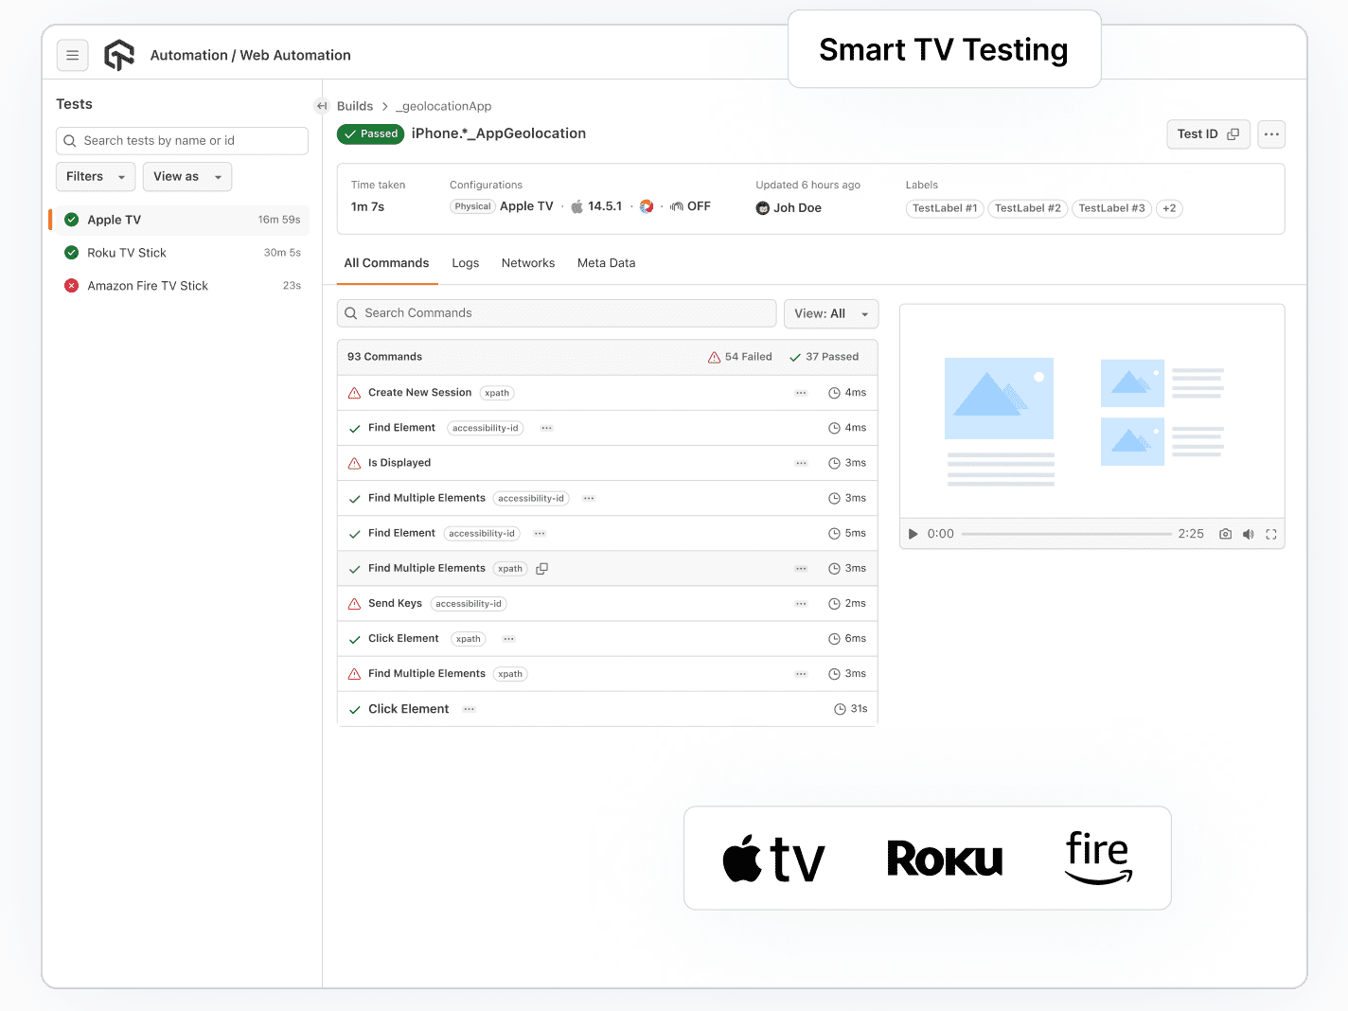Click the 93 Commands count header

pos(384,357)
